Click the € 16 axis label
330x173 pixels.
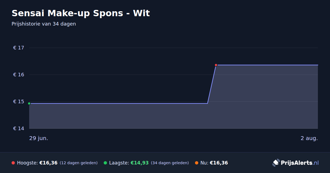point(19,75)
